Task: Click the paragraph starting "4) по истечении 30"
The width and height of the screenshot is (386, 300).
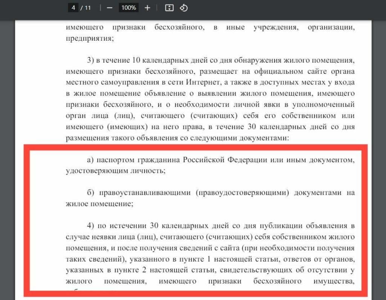Action: (x=221, y=226)
